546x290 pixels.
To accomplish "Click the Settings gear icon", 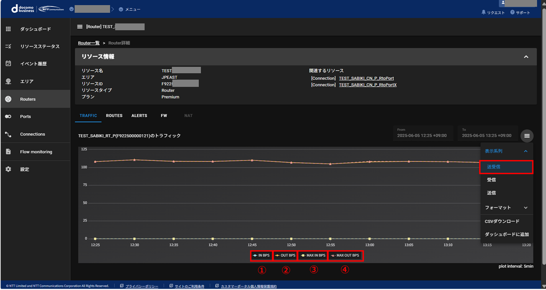I will coord(8,169).
